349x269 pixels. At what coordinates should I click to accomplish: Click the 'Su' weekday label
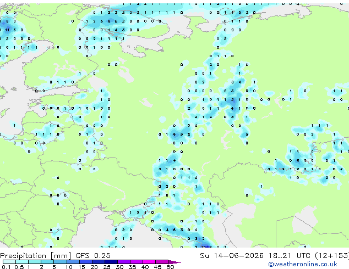coord(205,256)
